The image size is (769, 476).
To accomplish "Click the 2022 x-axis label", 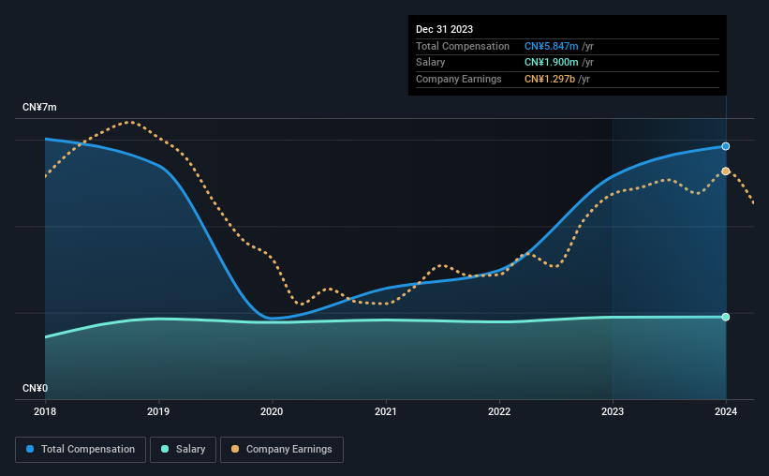I will pyautogui.click(x=498, y=411).
